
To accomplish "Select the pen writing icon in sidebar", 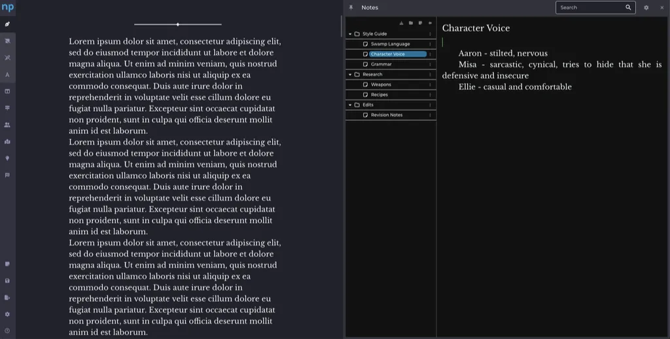I will click(x=7, y=24).
